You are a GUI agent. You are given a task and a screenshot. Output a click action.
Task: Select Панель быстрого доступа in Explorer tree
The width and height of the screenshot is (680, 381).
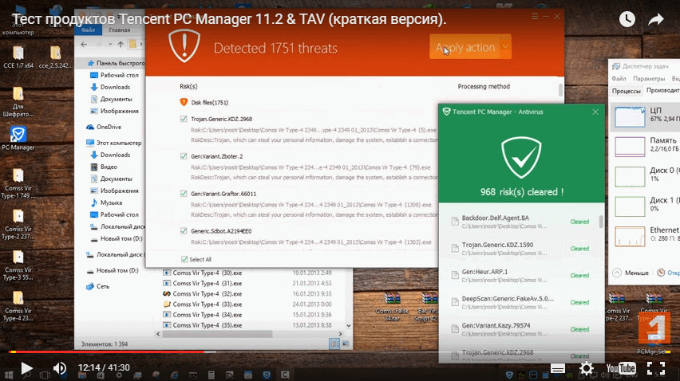pyautogui.click(x=116, y=63)
